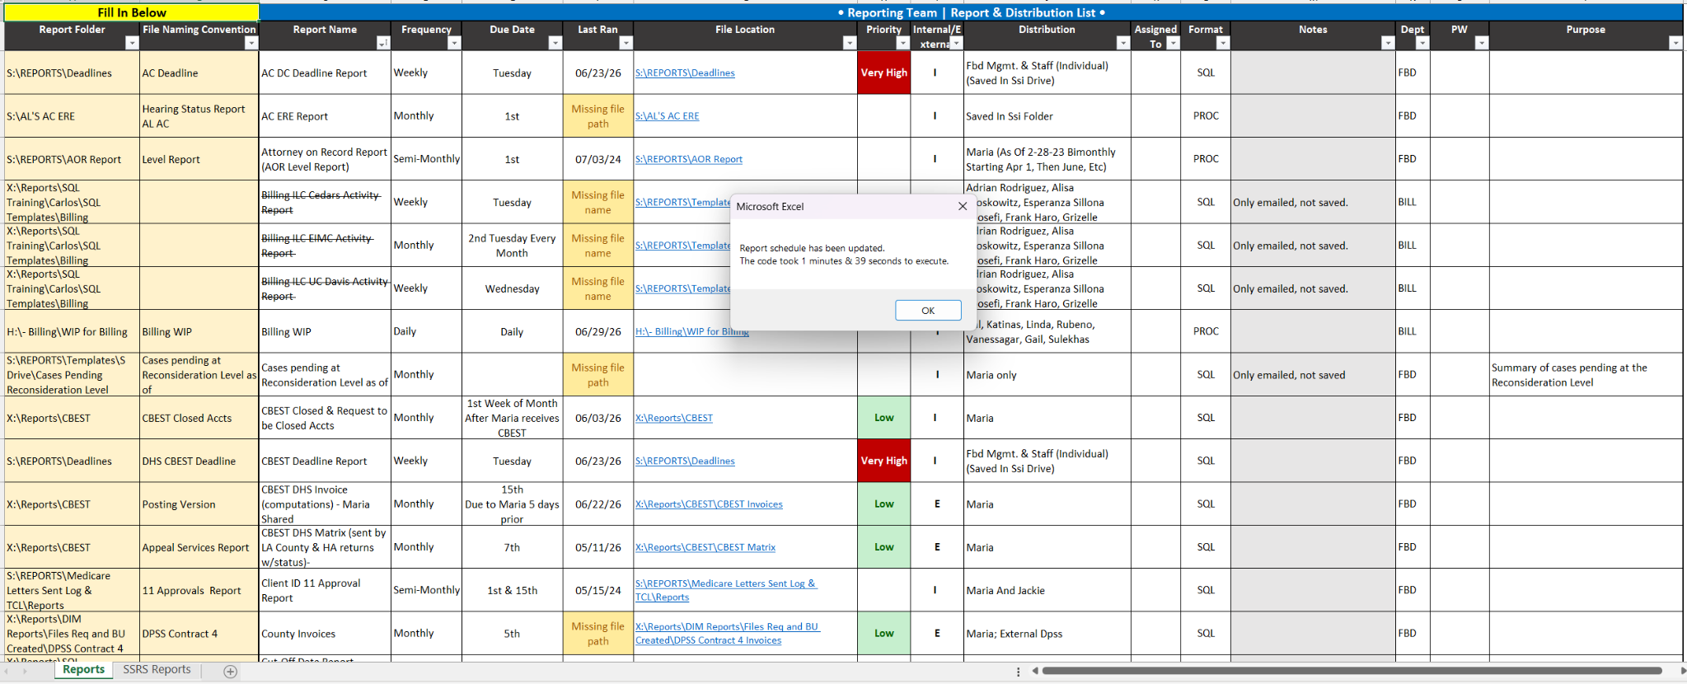The width and height of the screenshot is (1687, 684).
Task: Select the Very High priority cell for AC DC Deadline
Action: (x=884, y=73)
